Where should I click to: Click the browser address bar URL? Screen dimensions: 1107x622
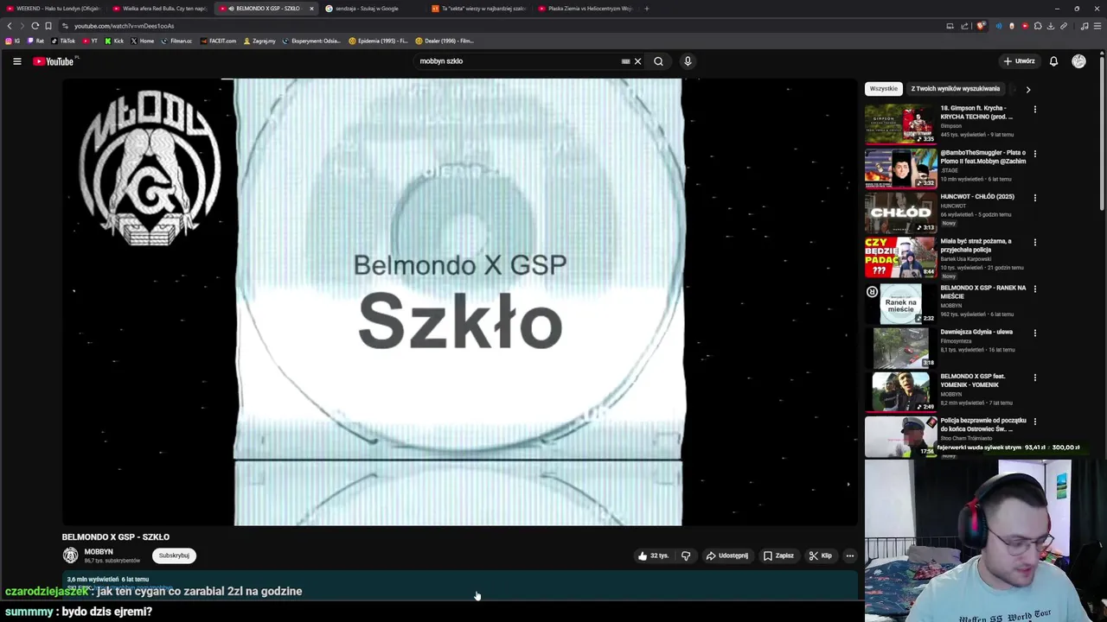point(124,26)
